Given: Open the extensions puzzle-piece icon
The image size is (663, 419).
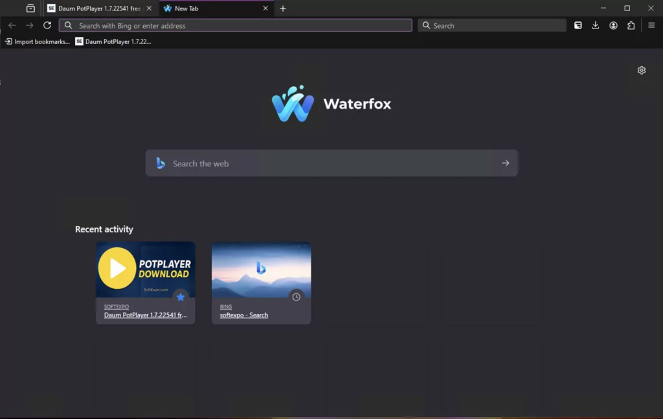Looking at the screenshot, I should 631,25.
